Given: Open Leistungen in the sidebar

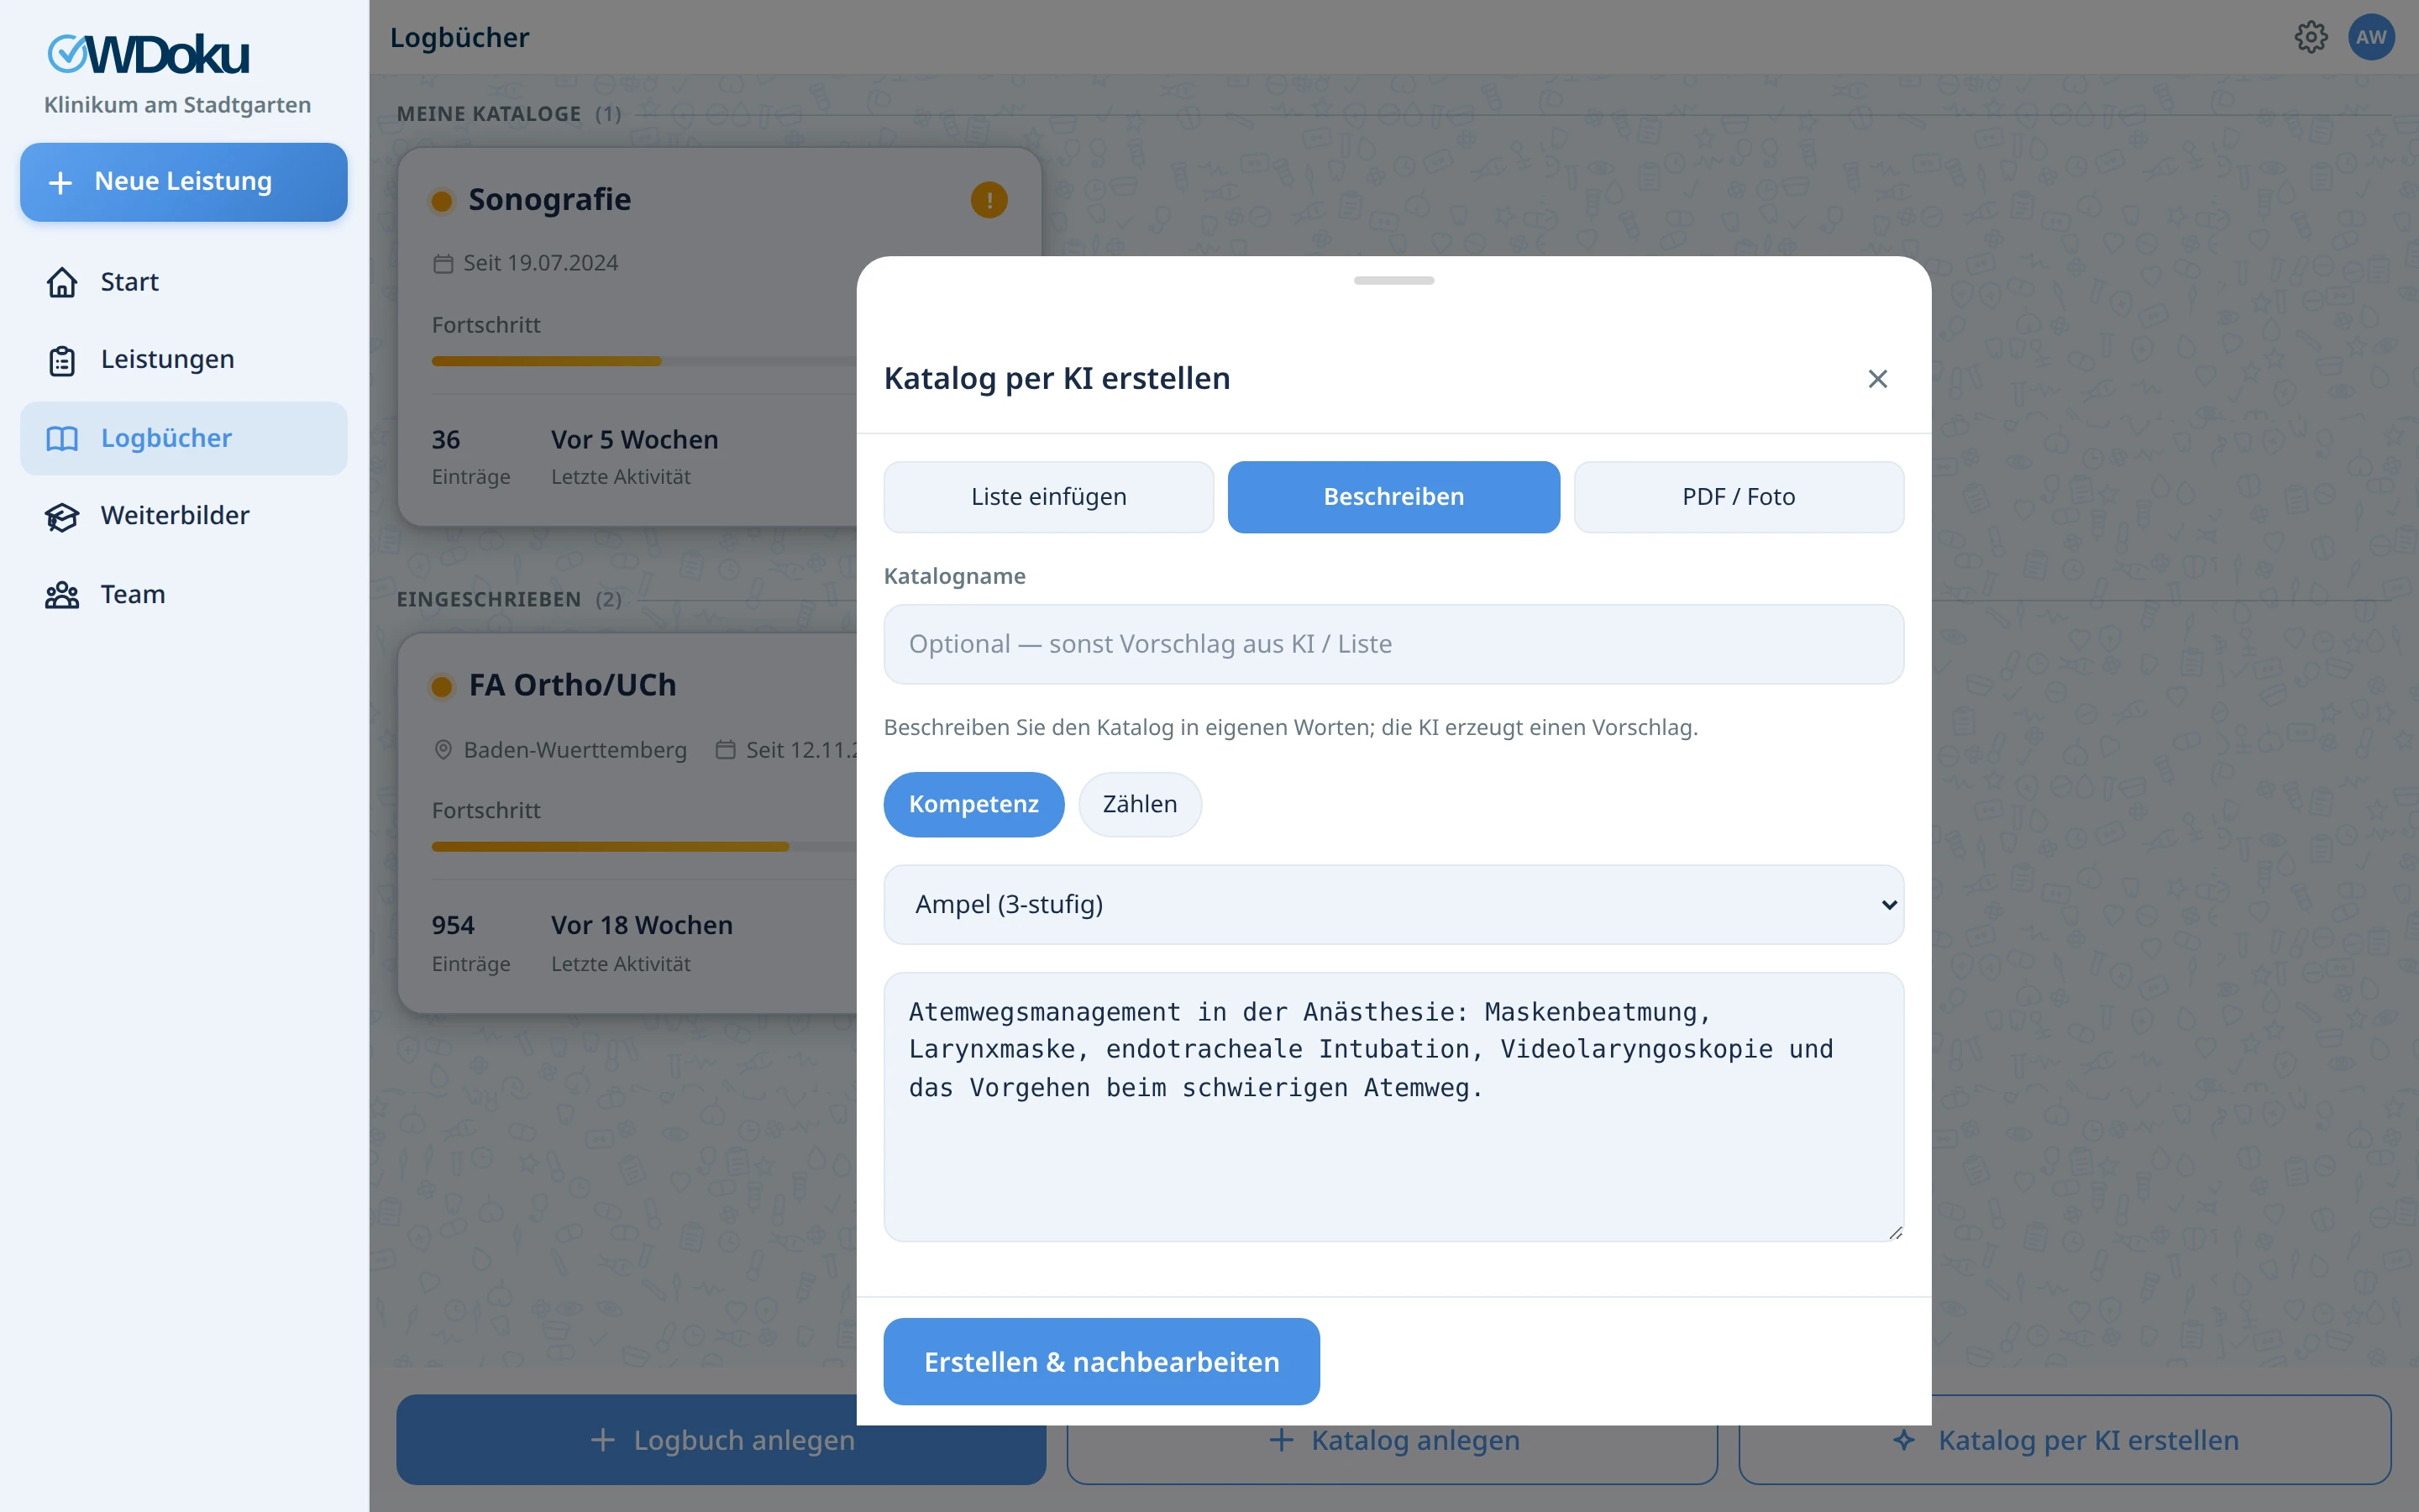Looking at the screenshot, I should (184, 360).
